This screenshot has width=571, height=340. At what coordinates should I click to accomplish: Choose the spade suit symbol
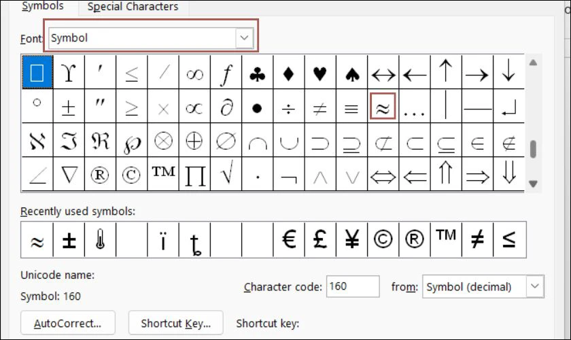point(352,72)
